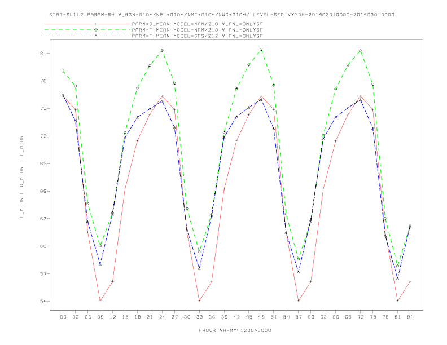Click x-axis forecast hour label 42
Screen dimensions: 447x345
(236, 317)
